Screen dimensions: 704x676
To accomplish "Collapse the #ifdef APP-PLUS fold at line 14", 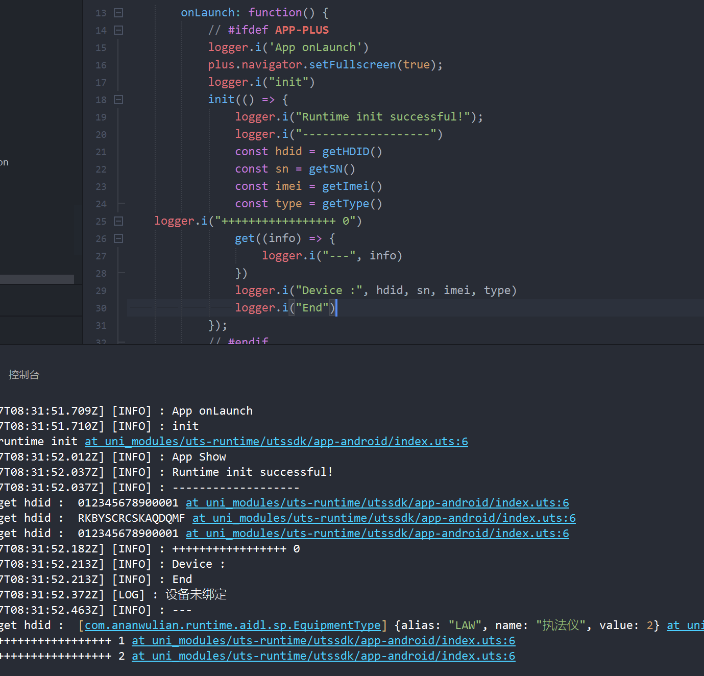I will point(118,30).
